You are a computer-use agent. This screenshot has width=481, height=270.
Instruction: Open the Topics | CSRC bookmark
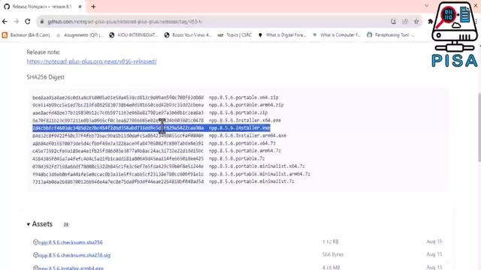point(235,35)
